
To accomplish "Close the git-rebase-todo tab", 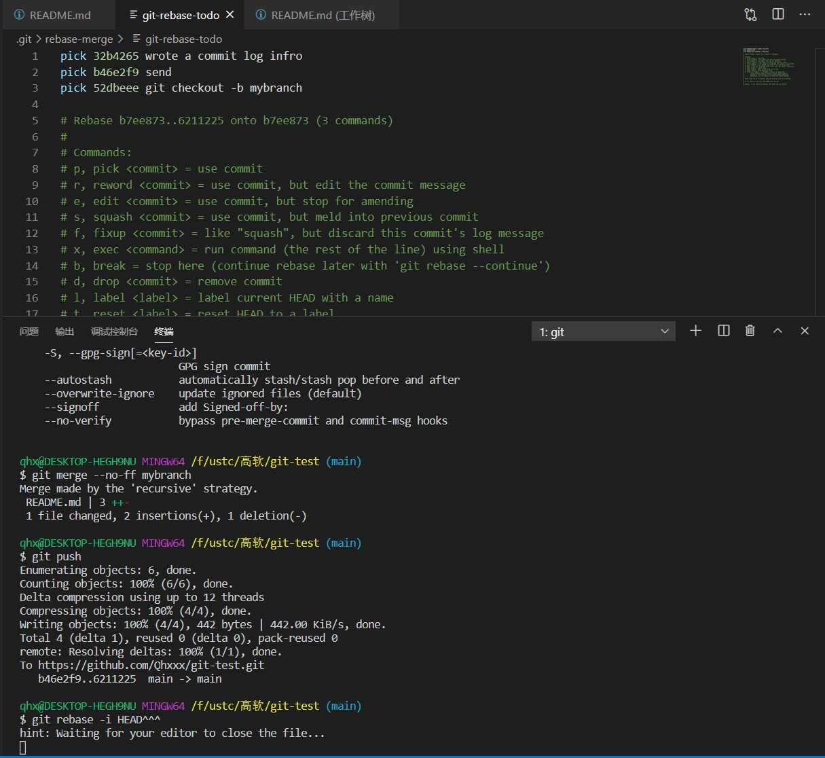I will click(x=230, y=14).
